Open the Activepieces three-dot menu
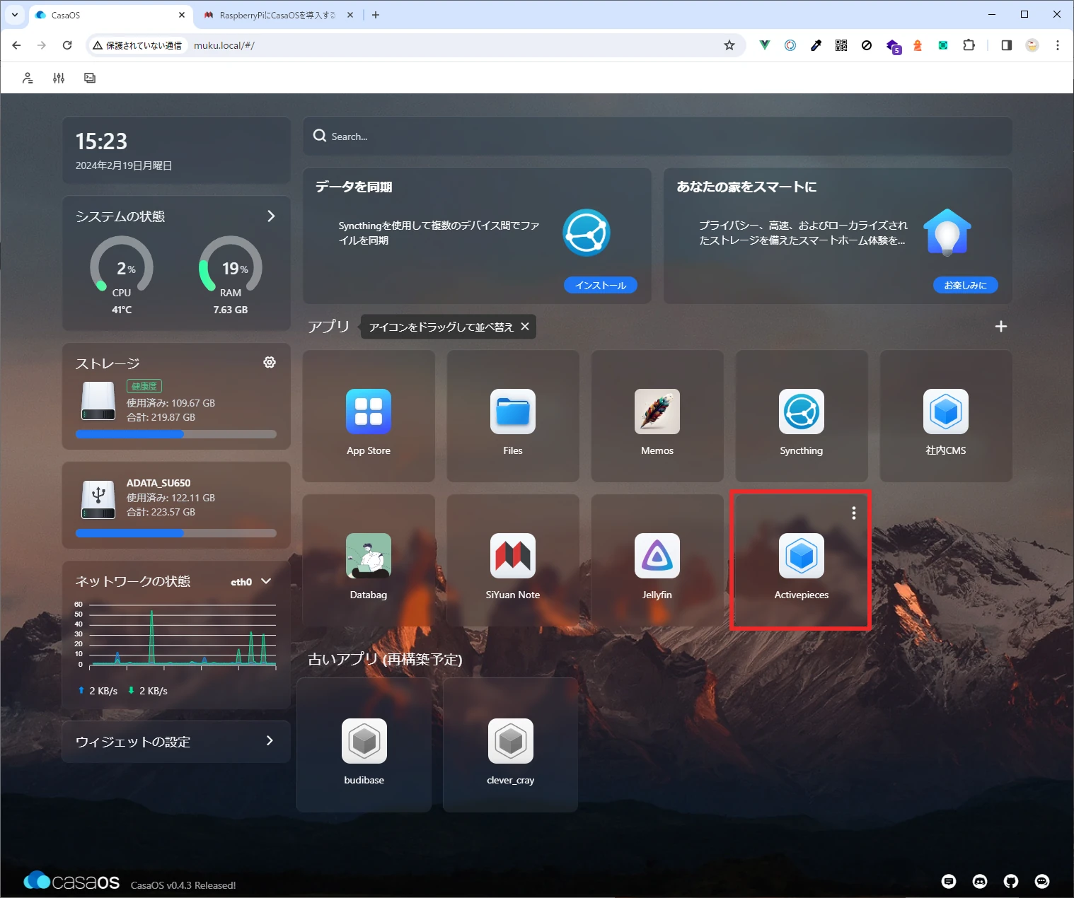This screenshot has width=1074, height=898. point(854,513)
